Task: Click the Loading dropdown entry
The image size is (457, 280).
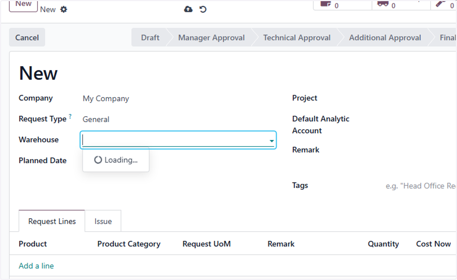Action: tap(116, 160)
